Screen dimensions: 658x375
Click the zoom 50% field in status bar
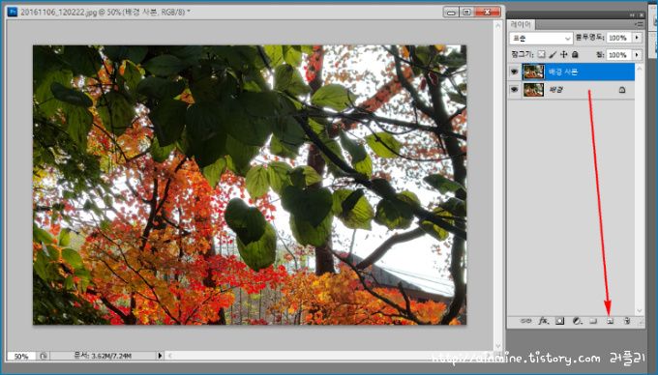coord(21,356)
